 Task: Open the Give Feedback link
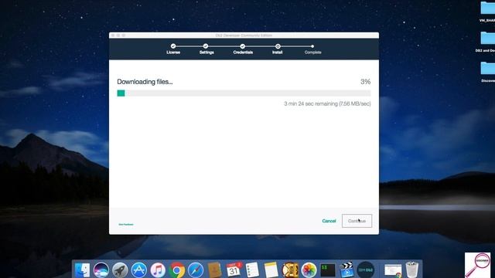(126, 225)
